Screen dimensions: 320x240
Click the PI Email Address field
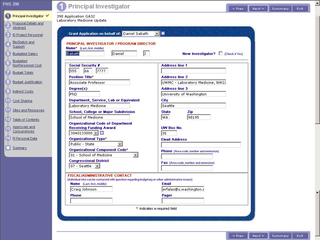point(201,145)
